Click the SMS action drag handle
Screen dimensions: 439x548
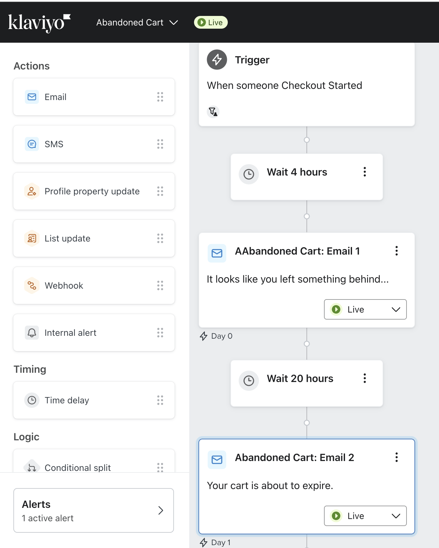click(x=160, y=144)
